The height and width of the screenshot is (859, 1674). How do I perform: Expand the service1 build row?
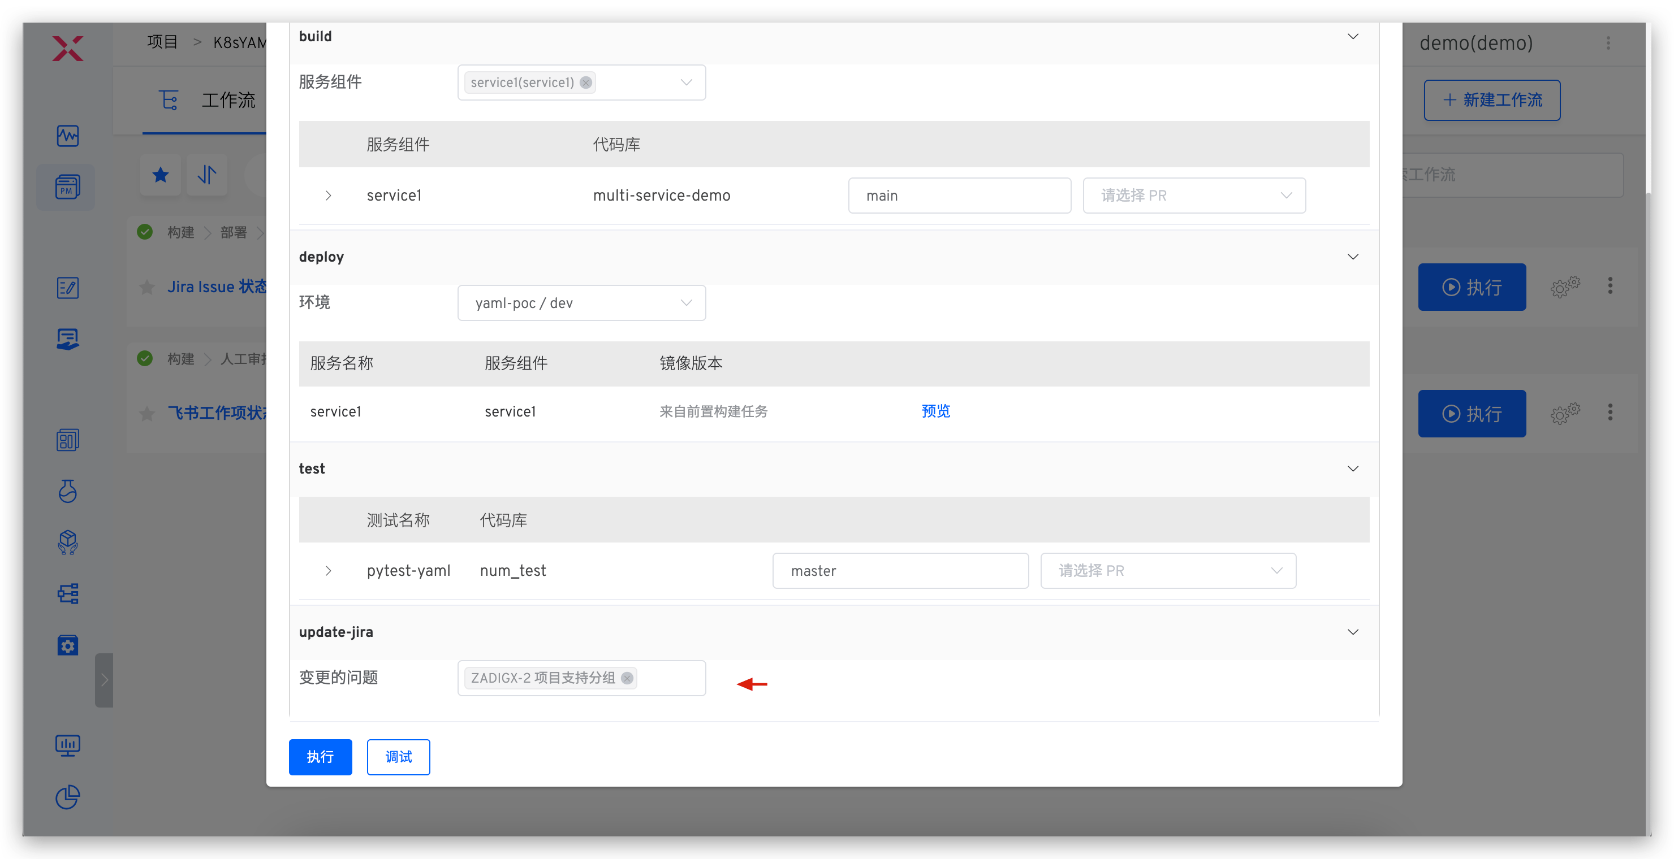click(x=328, y=196)
